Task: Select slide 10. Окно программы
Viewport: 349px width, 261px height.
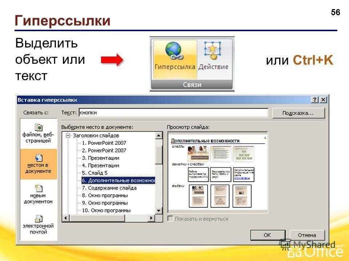Action: click(106, 210)
